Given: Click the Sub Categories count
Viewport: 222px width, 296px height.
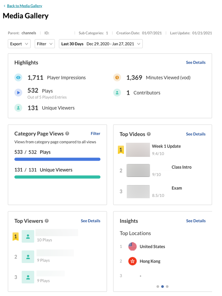Looking at the screenshot, I should tap(107, 33).
